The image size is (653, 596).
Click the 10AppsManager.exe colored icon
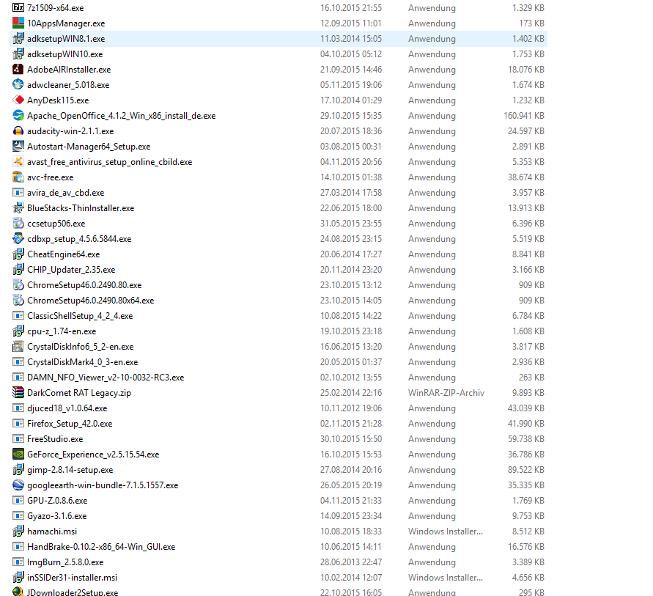pos(18,23)
